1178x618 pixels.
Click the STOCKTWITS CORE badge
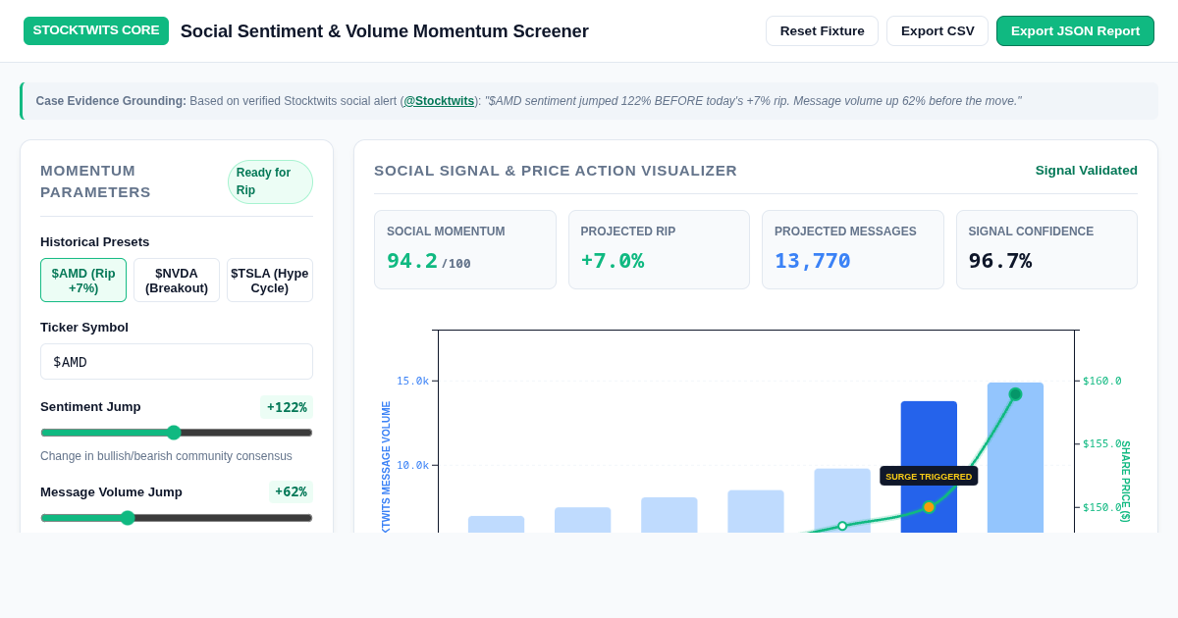(96, 30)
